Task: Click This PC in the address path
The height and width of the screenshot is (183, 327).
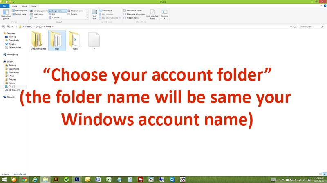Action: (29, 26)
